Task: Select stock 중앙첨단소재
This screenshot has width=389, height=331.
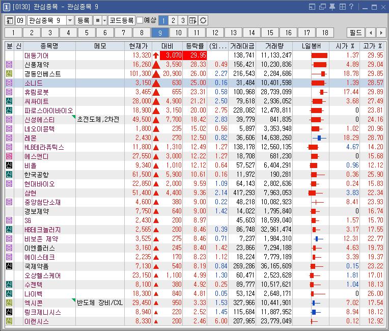Action: 42,202
